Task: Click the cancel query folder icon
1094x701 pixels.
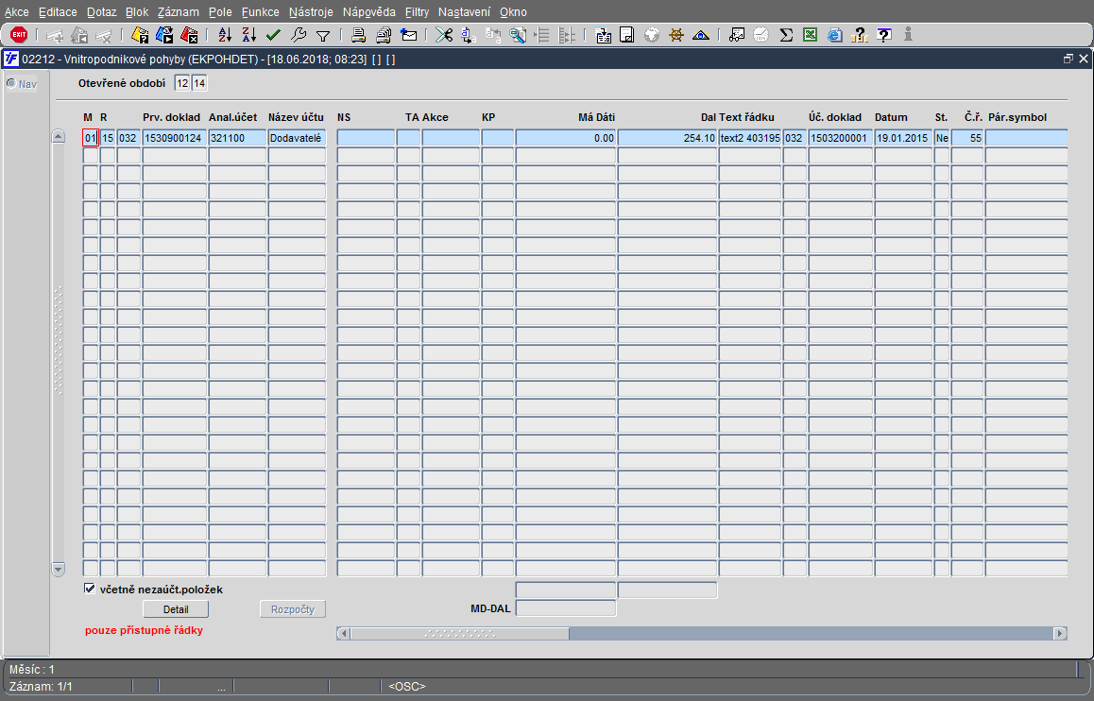Action: 188,34
